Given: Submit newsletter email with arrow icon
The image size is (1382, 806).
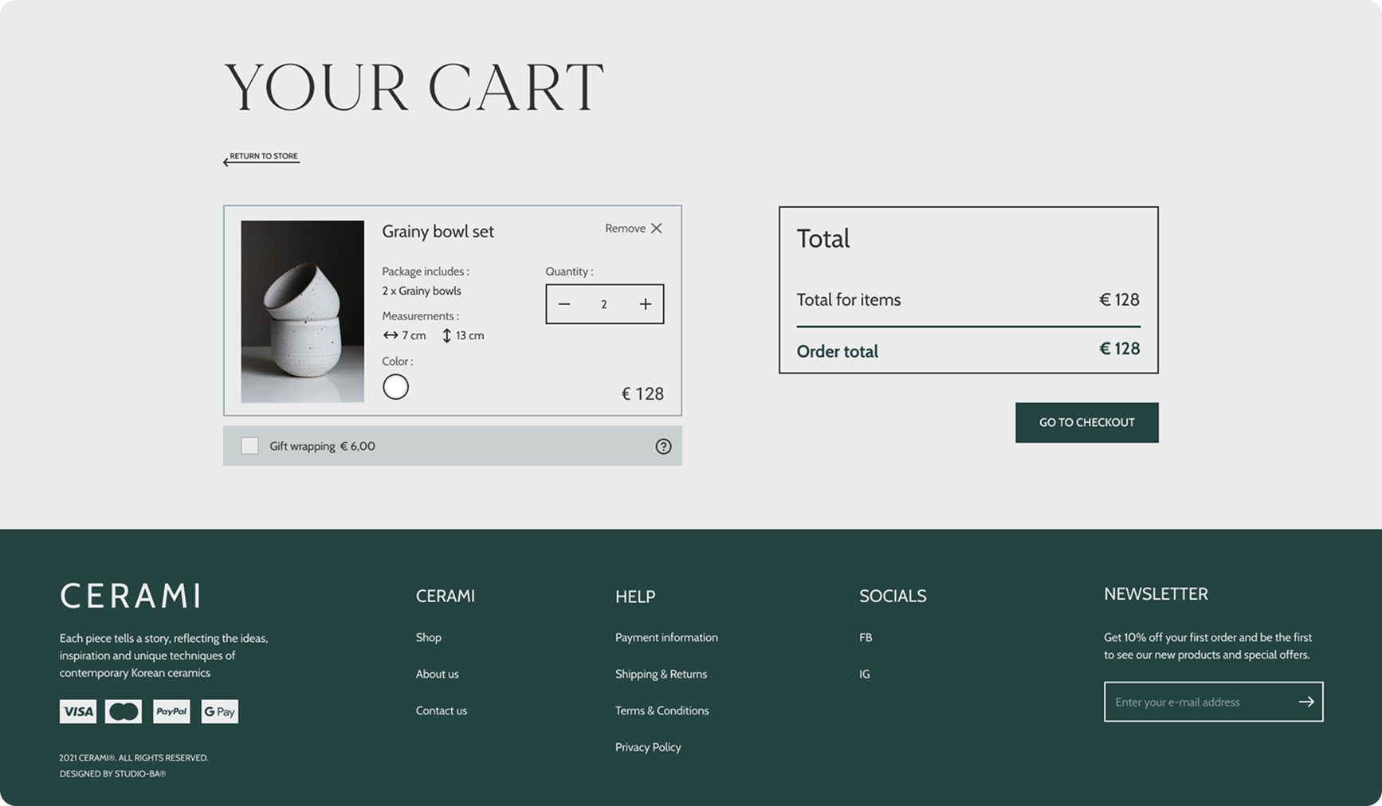Looking at the screenshot, I should 1305,702.
